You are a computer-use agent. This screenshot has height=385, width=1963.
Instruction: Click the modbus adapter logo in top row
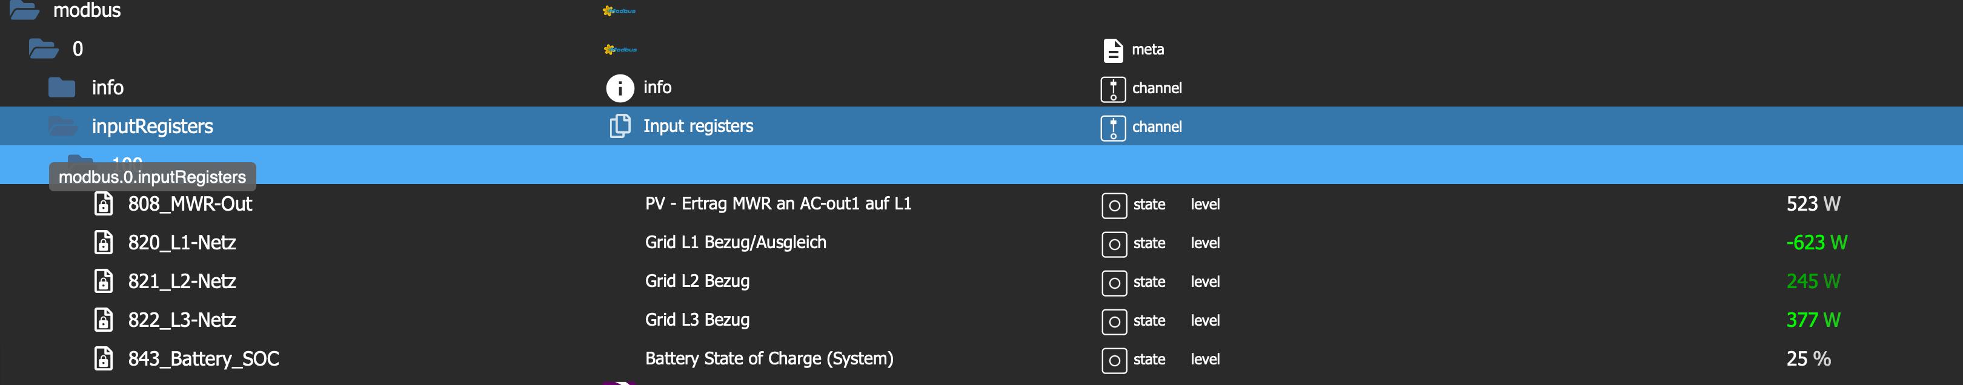click(x=619, y=11)
